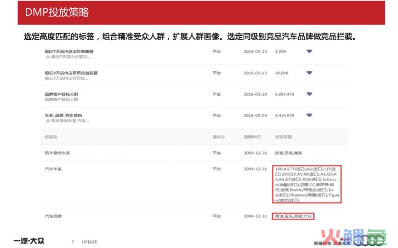Click the 汽车车系 tag name

pos(53,169)
